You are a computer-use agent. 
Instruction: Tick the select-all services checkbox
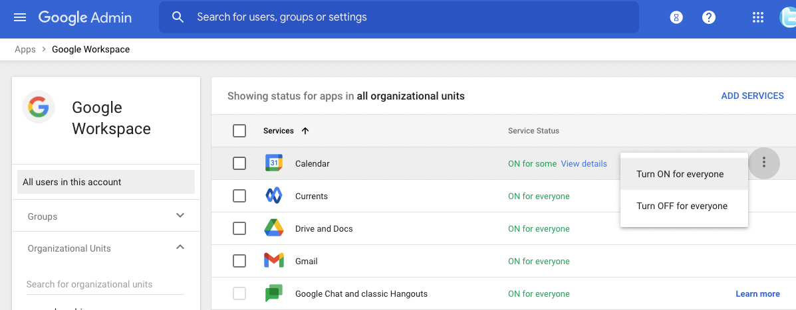(239, 131)
